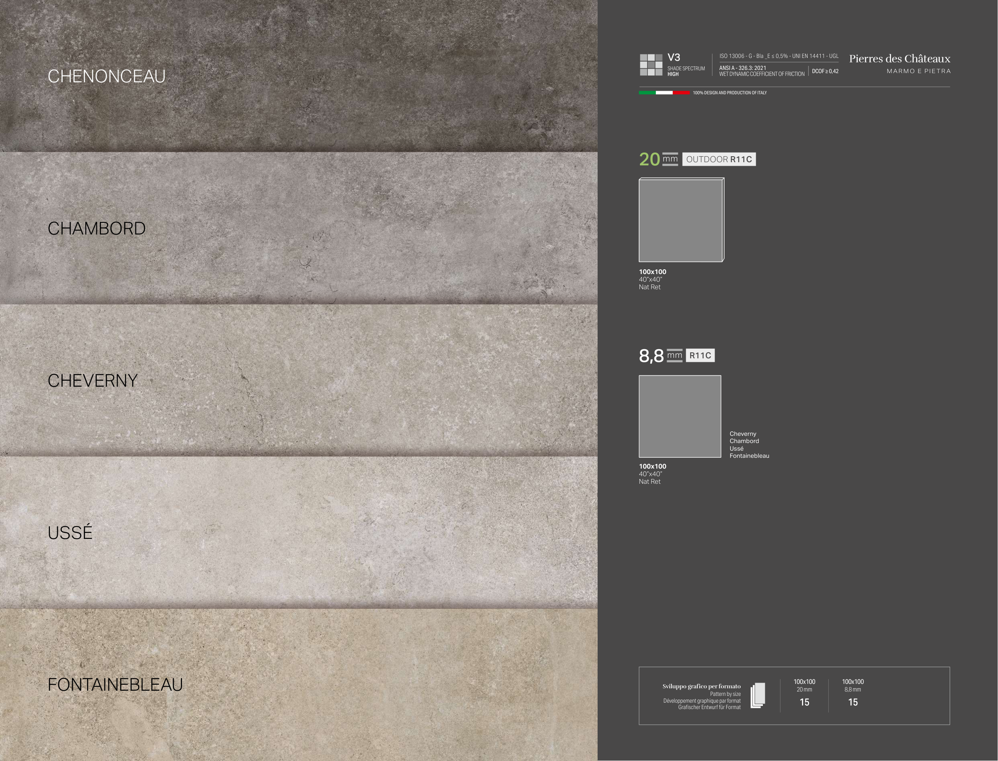Click the Fontainebleau entry in color list
The image size is (998, 761).
pyautogui.click(x=749, y=456)
